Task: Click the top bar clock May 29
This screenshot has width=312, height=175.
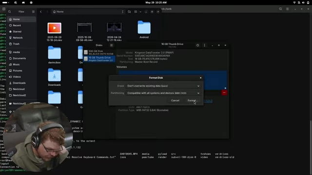Action: tap(156, 2)
